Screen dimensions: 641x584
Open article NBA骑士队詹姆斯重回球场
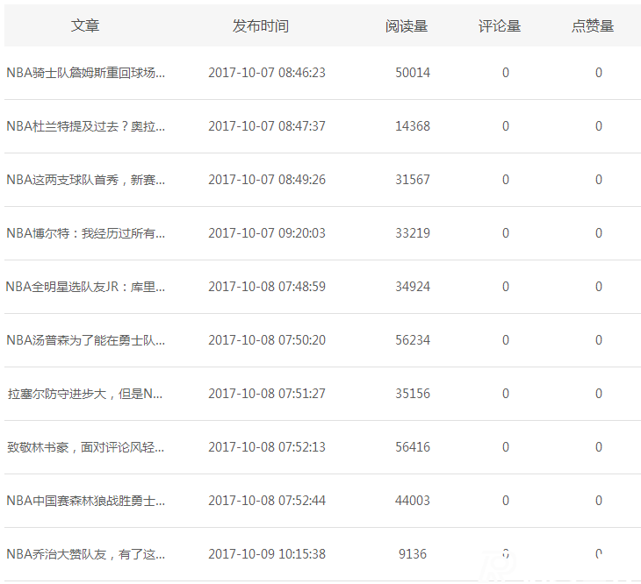(x=85, y=73)
